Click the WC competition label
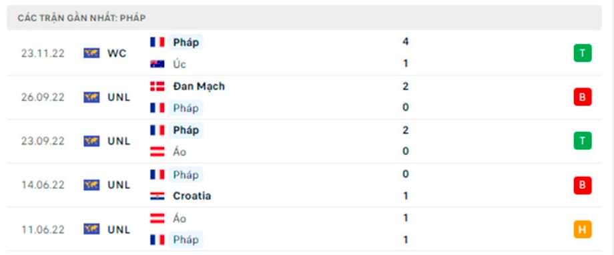 117,53
